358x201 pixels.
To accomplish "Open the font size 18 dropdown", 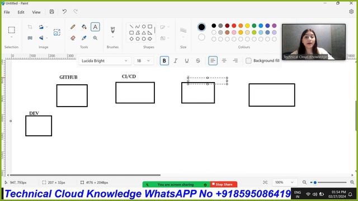I will 143,61.
